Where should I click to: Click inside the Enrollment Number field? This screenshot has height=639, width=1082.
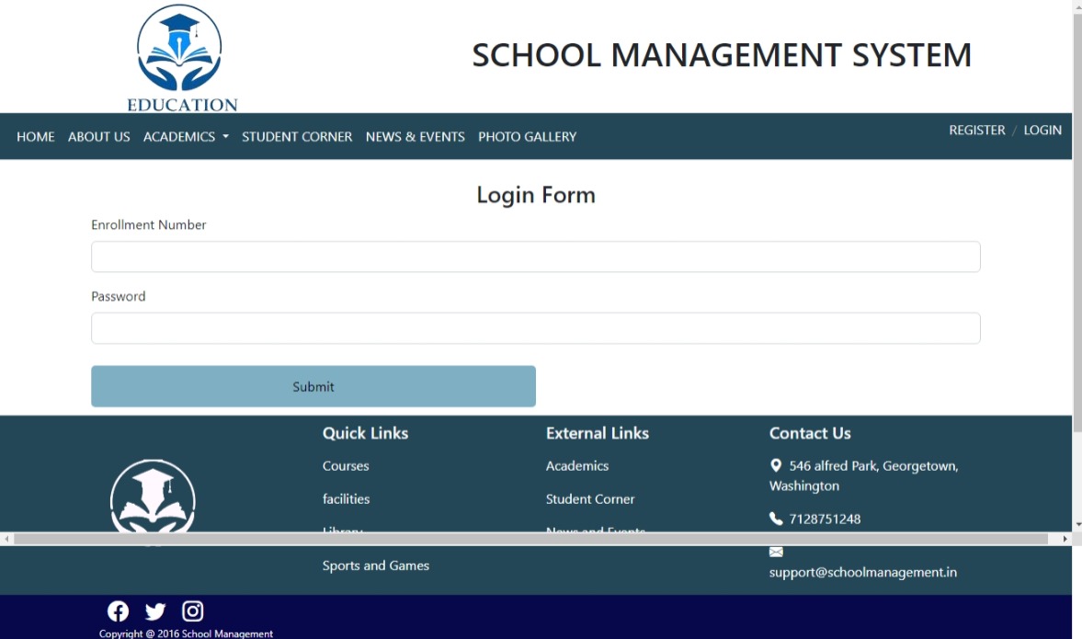pyautogui.click(x=536, y=256)
